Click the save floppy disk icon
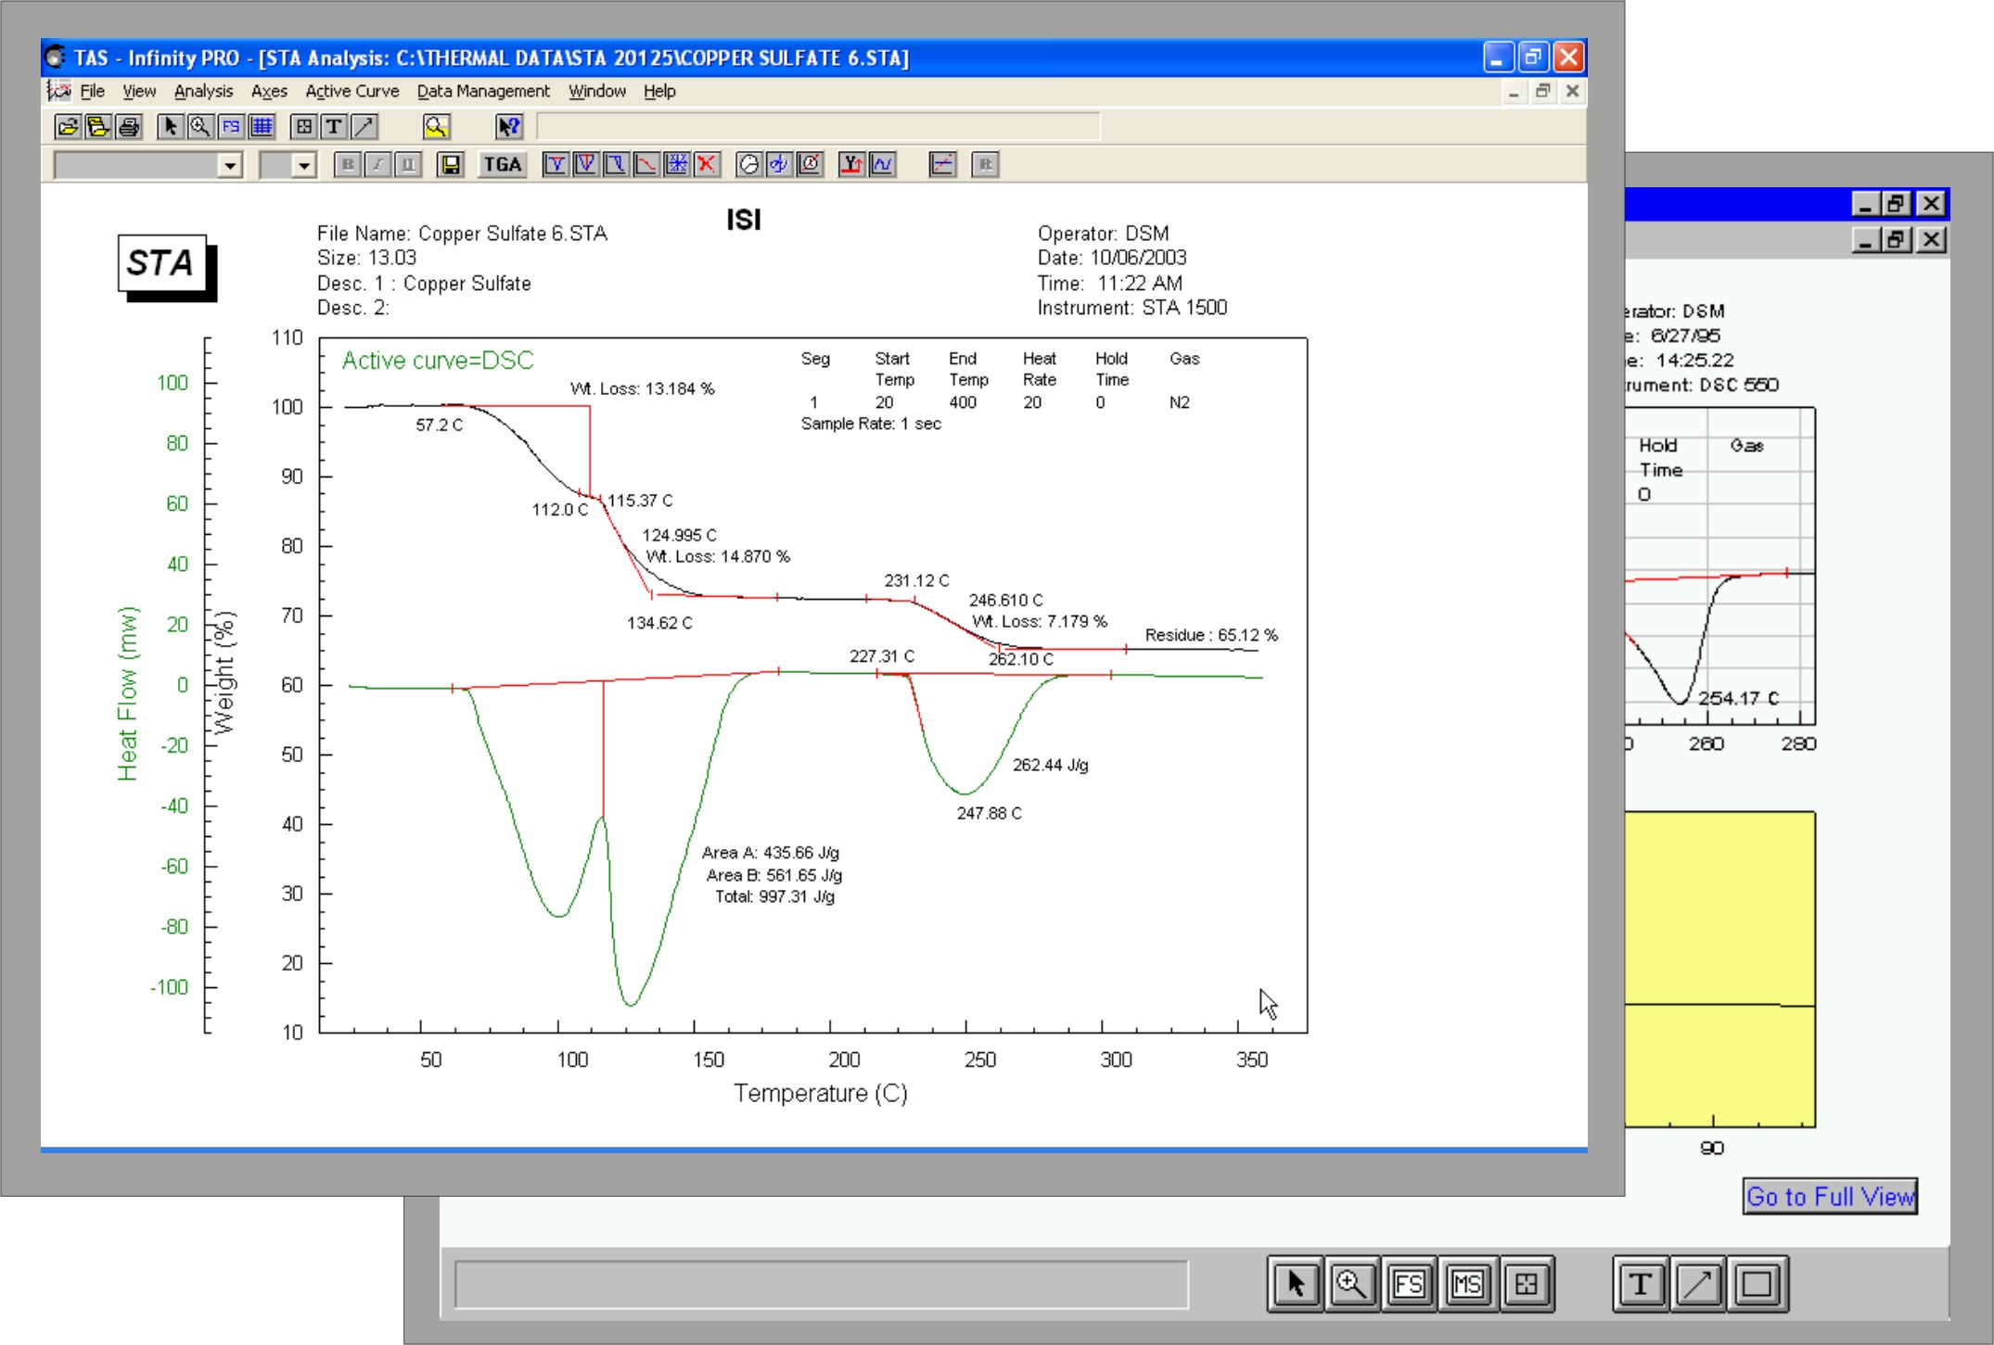 451,164
